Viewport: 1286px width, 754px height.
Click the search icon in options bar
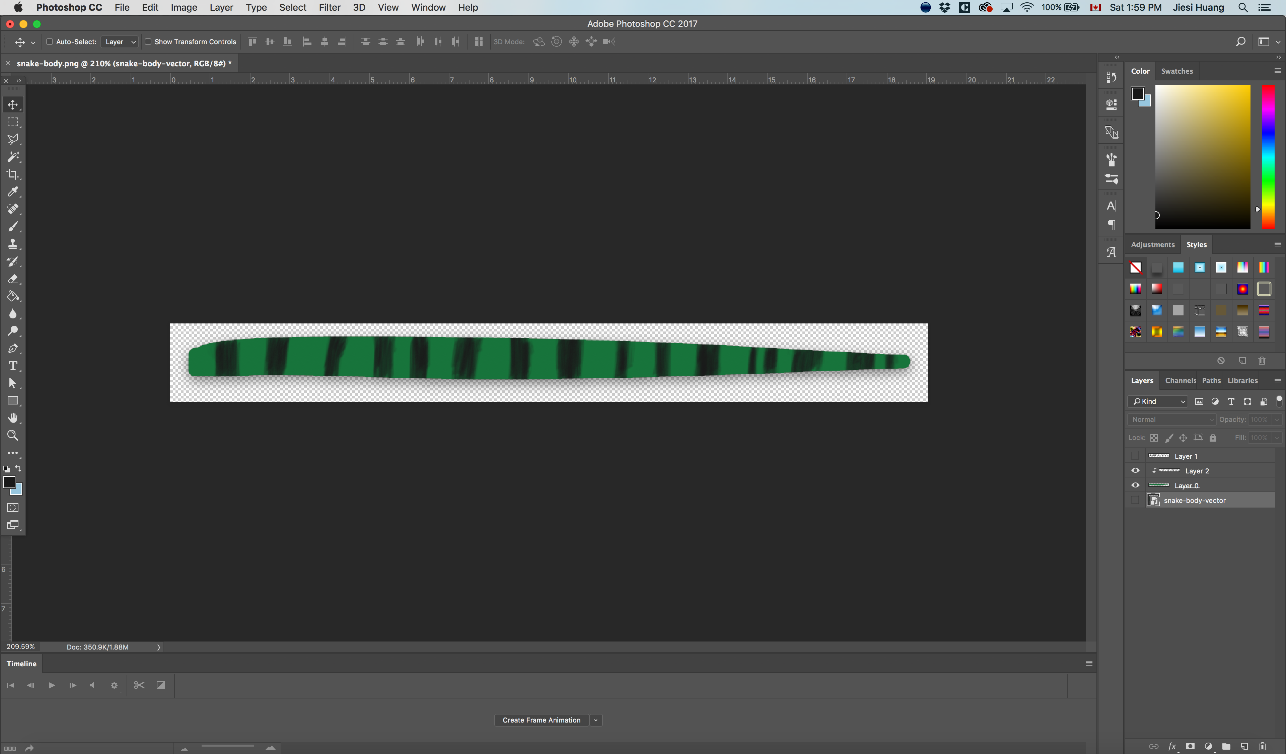(x=1240, y=42)
